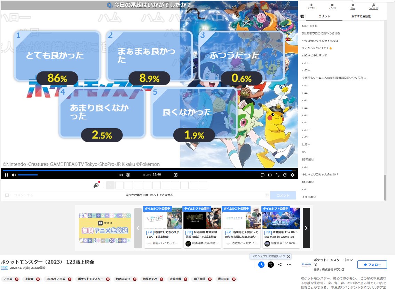Enter fullscreen mode in the player
Viewport: 395px width, 289px height.
point(277,175)
